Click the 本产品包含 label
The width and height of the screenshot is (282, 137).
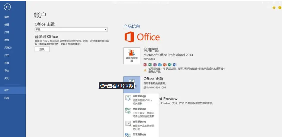tap(149, 59)
